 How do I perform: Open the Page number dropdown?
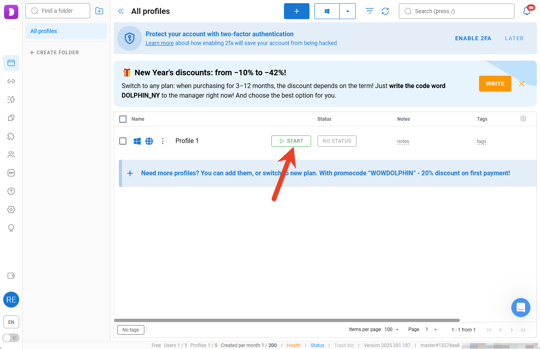[432, 329]
